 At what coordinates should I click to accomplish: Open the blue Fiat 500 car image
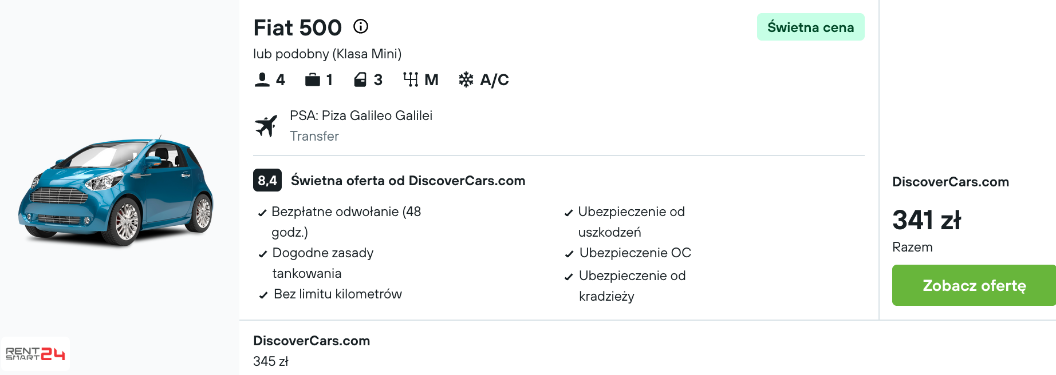point(116,192)
